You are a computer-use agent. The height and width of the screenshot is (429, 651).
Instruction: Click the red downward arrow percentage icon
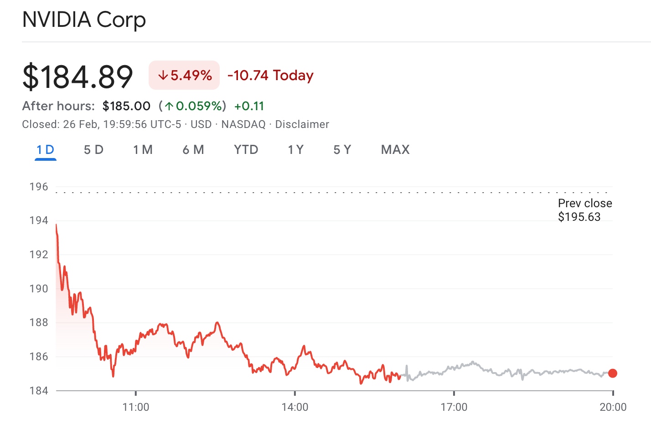click(x=163, y=75)
